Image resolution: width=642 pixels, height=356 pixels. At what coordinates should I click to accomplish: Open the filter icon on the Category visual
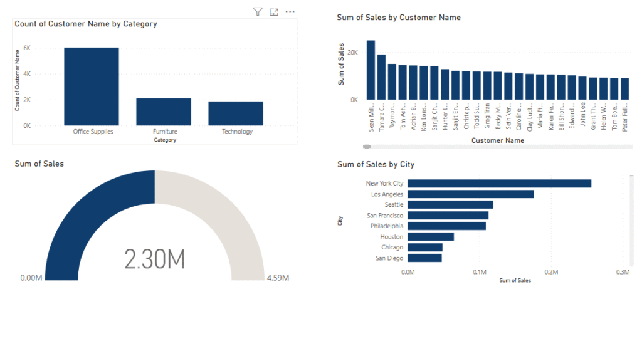pyautogui.click(x=257, y=12)
